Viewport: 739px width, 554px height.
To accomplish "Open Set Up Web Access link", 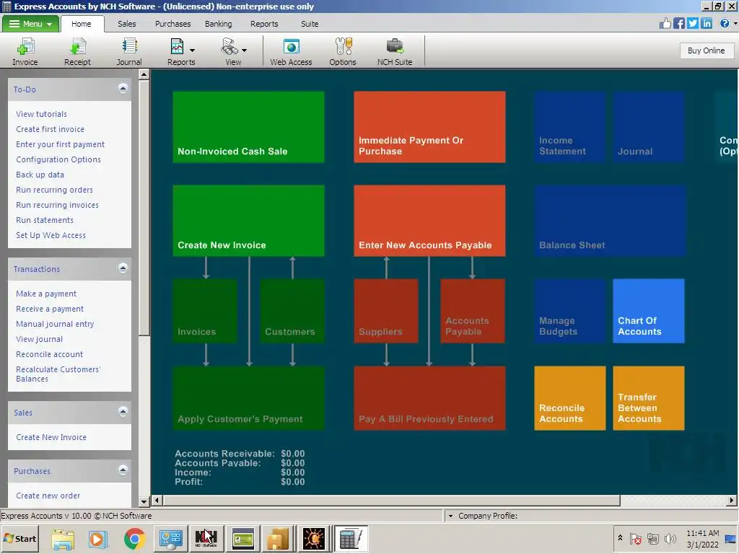I will 51,235.
